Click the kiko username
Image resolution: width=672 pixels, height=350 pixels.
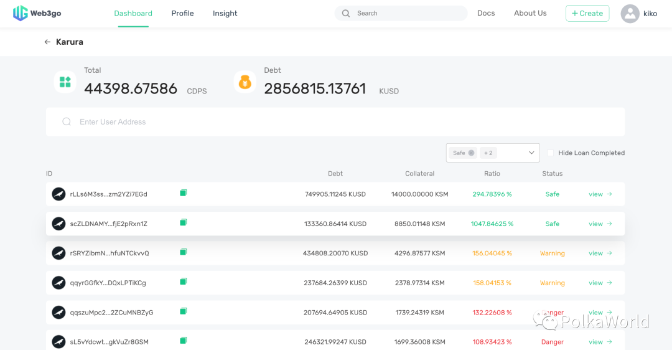pyautogui.click(x=650, y=14)
